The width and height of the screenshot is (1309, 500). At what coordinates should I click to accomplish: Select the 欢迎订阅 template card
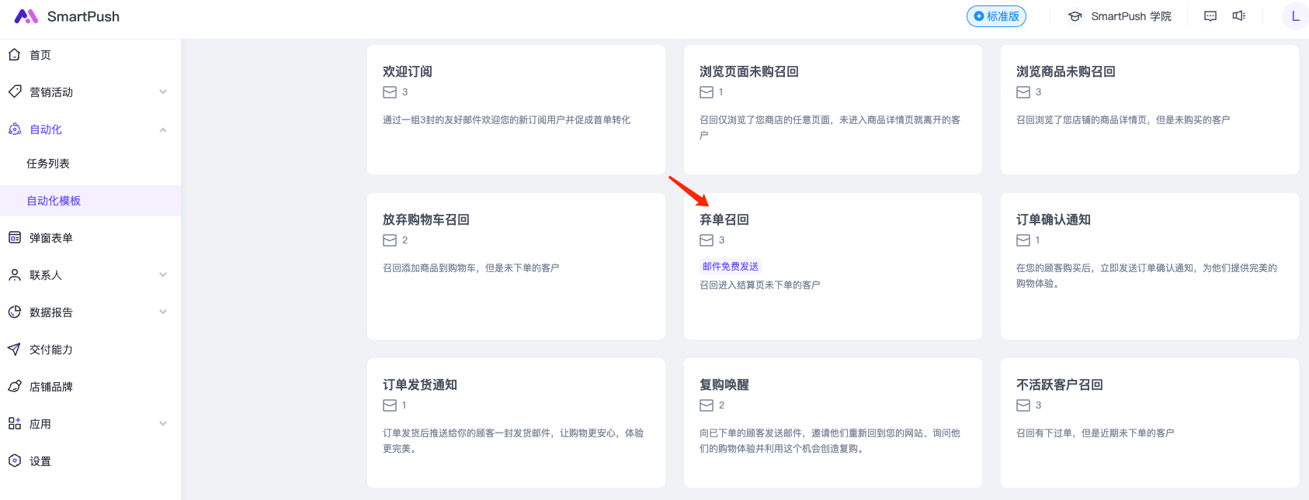coord(516,109)
